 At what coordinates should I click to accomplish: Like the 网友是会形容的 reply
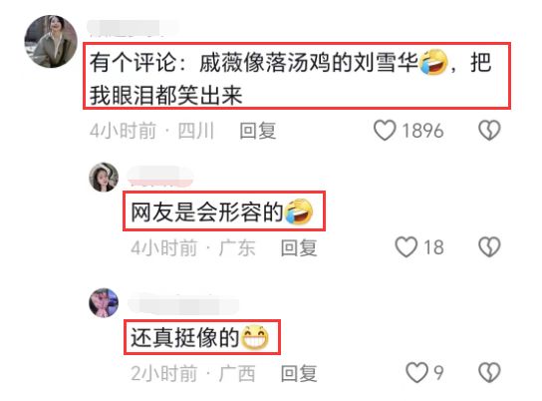click(406, 247)
